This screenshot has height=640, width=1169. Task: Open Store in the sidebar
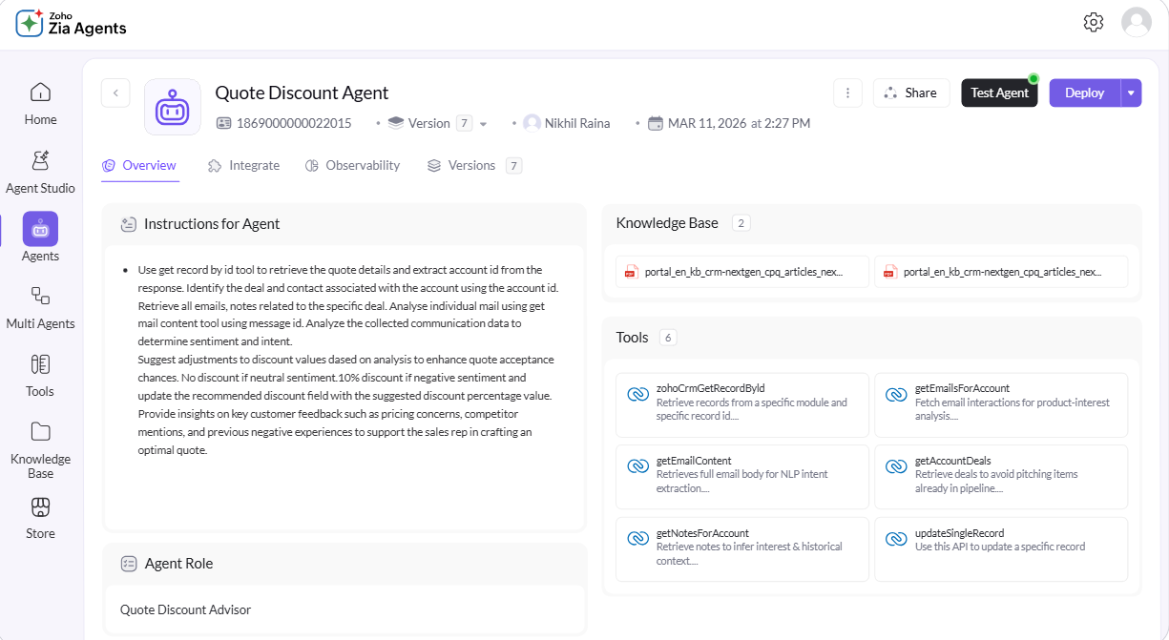(x=40, y=517)
